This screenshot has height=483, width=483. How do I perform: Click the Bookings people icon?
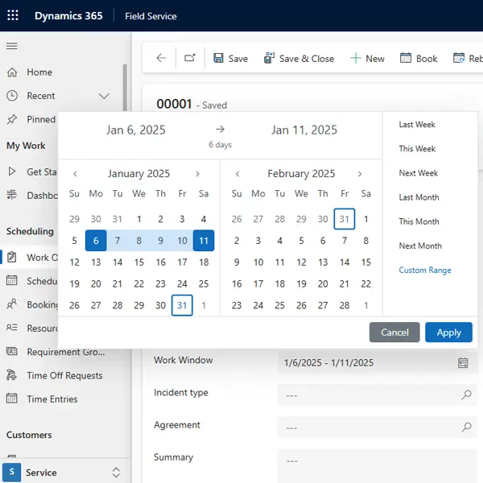[x=12, y=304]
